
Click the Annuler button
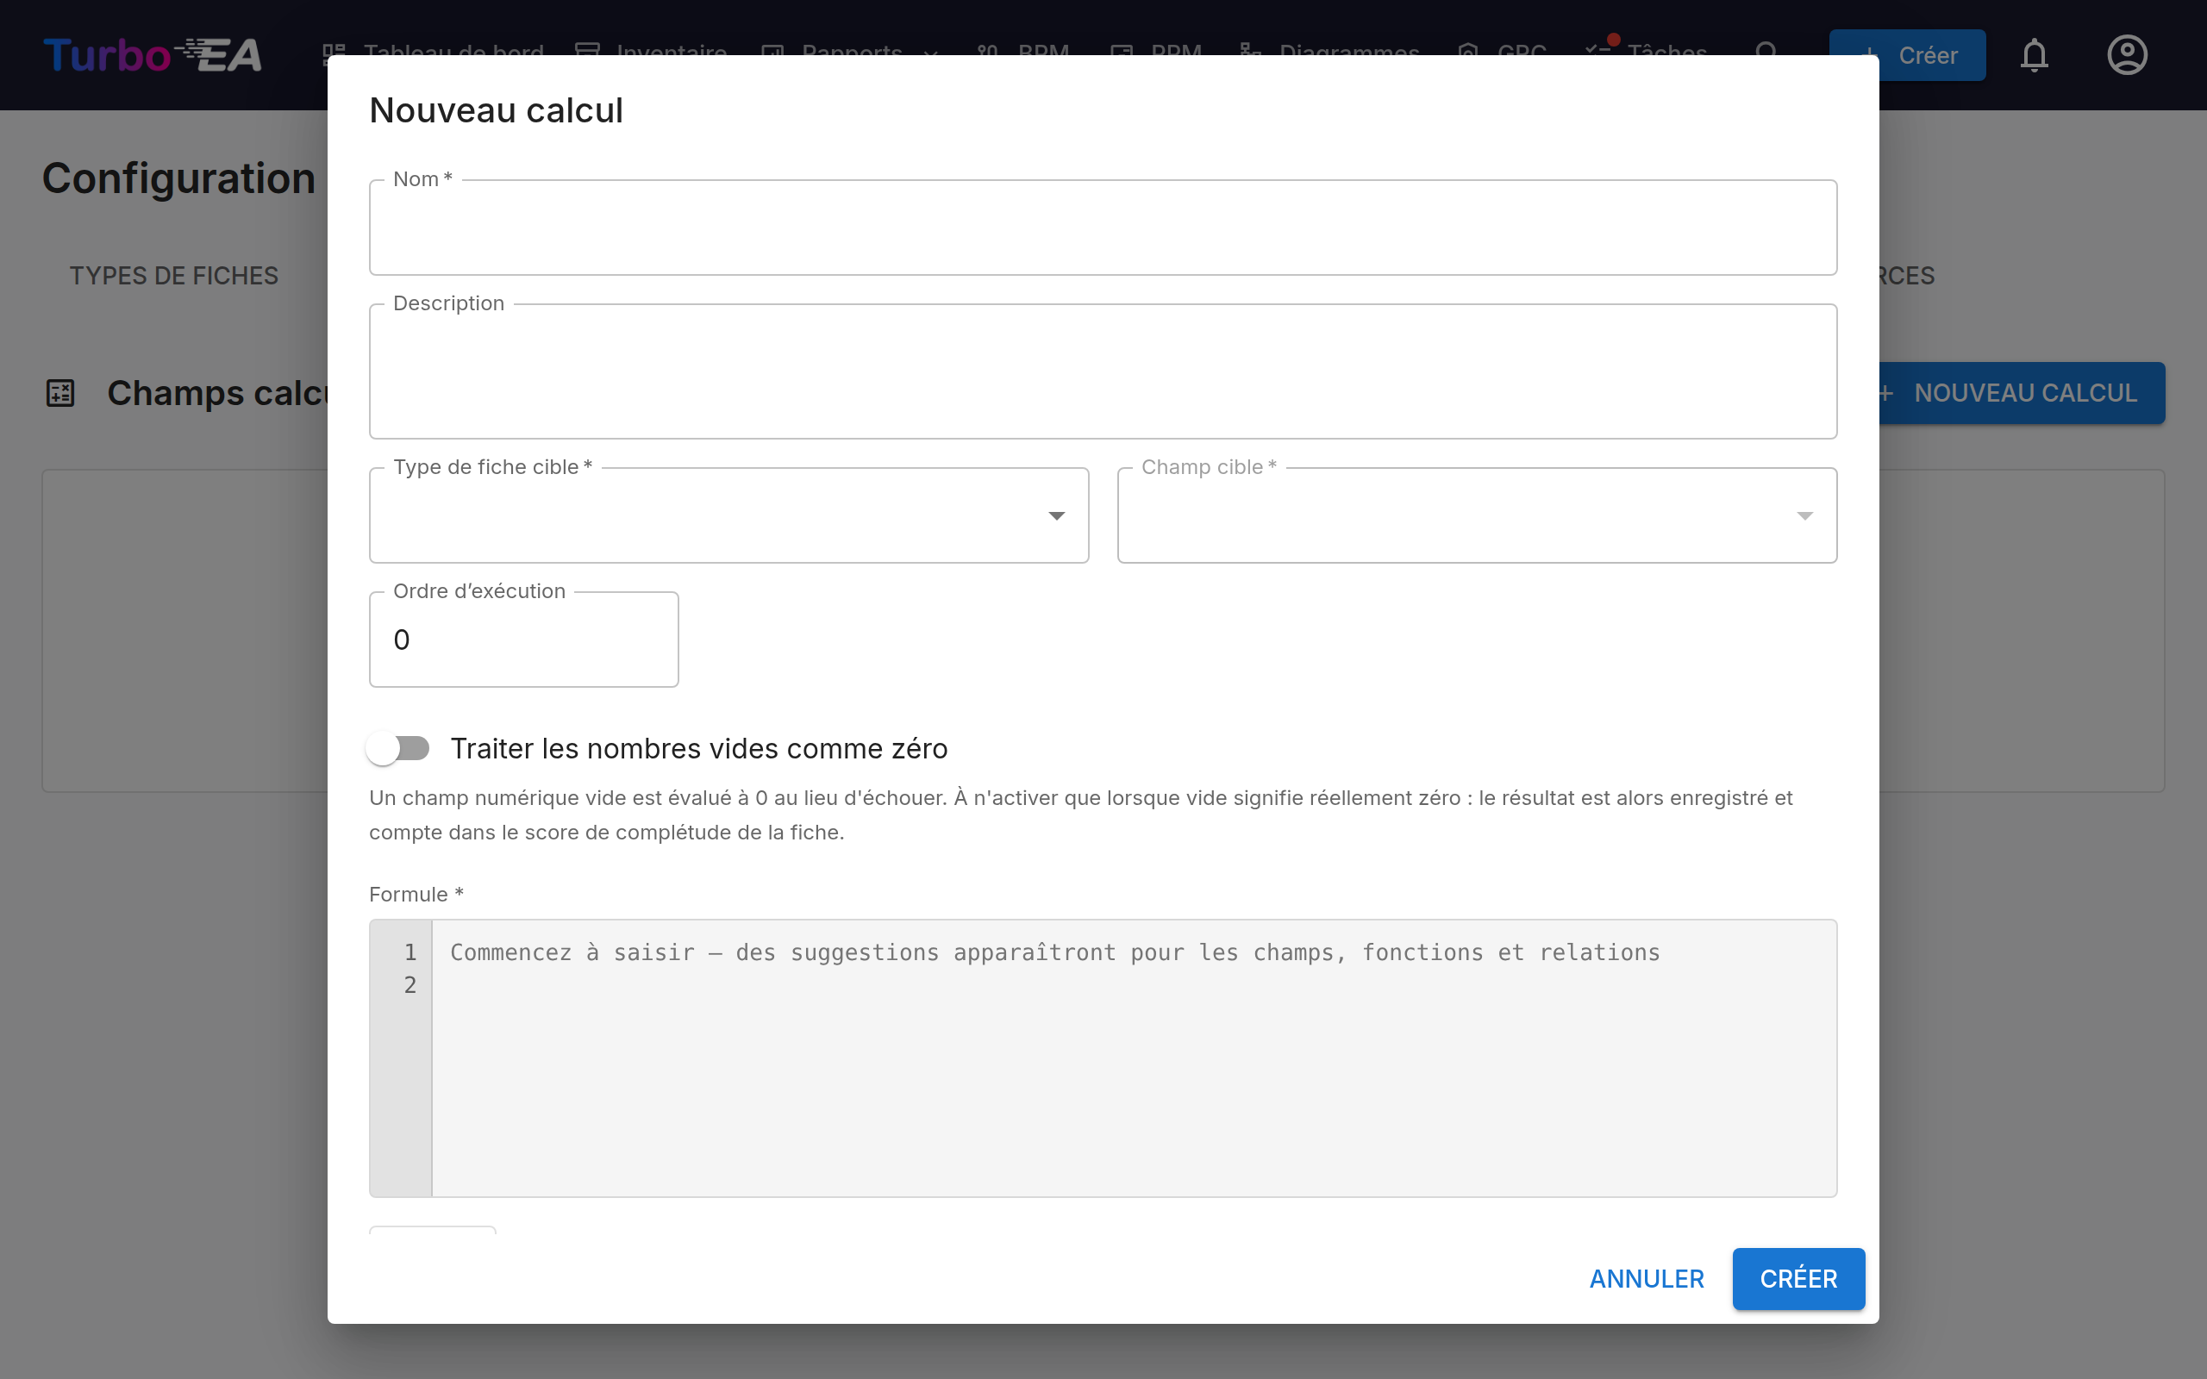(1646, 1279)
